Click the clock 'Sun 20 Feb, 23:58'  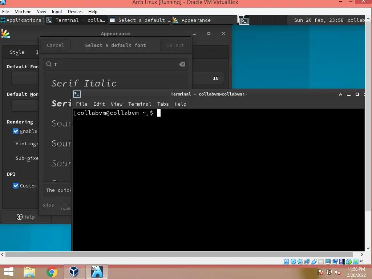pyautogui.click(x=319, y=20)
